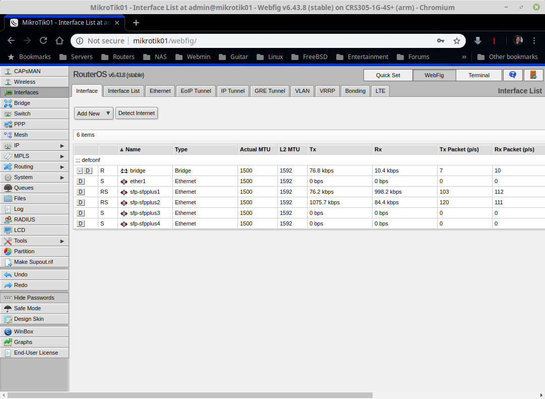Image resolution: width=545 pixels, height=399 pixels.
Task: Click the help question mark icon
Action: [512, 75]
